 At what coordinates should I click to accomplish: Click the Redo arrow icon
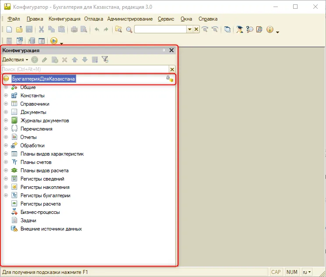click(106, 29)
